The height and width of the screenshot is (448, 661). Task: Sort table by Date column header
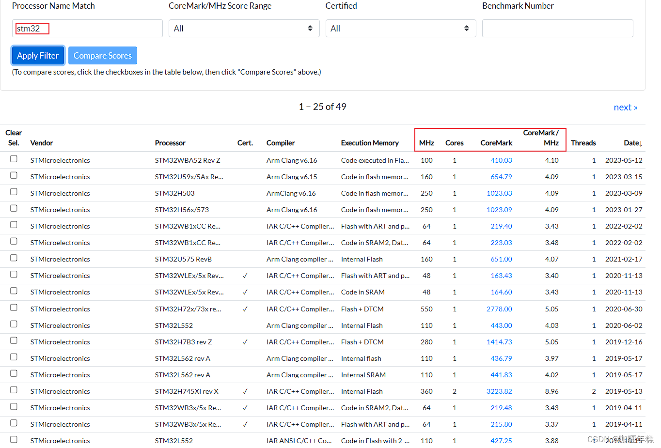point(633,143)
